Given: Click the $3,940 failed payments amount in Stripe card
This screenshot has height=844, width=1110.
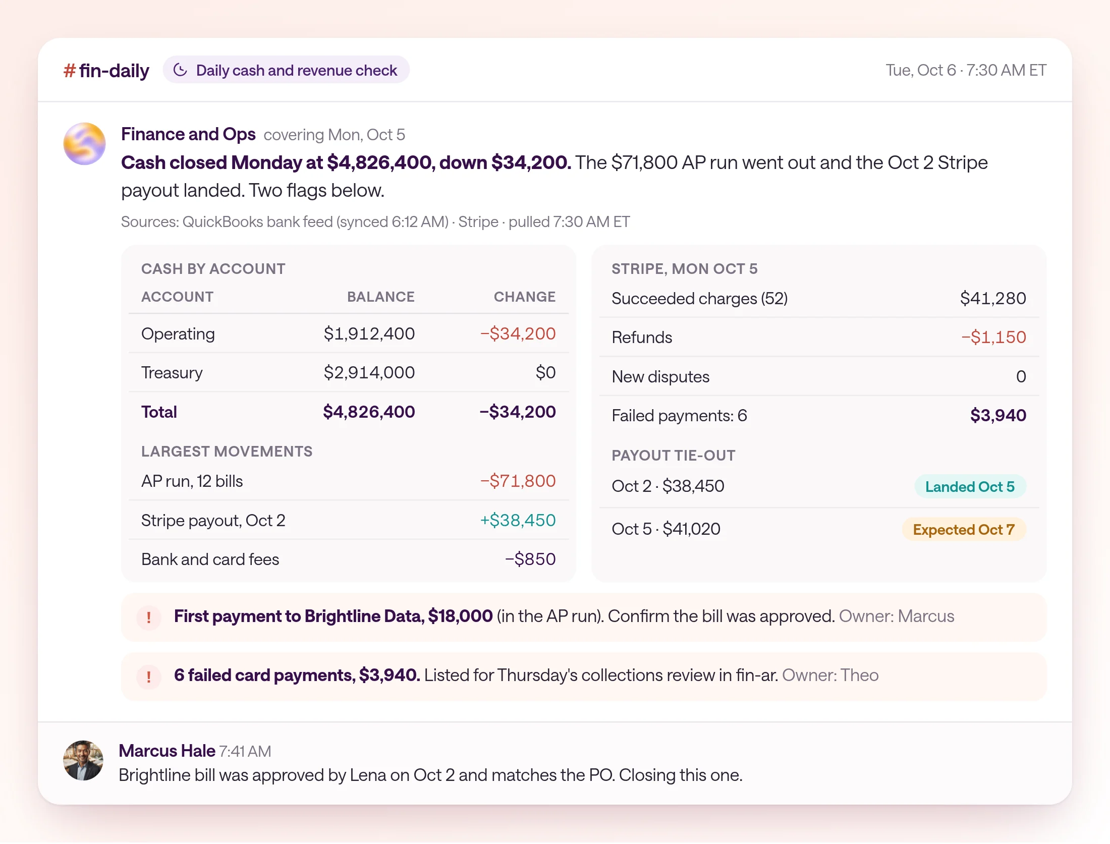Looking at the screenshot, I should [998, 416].
